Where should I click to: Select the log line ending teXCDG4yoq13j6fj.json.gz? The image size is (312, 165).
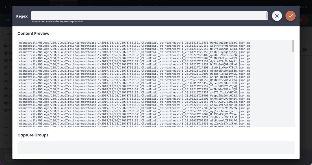click(135, 52)
